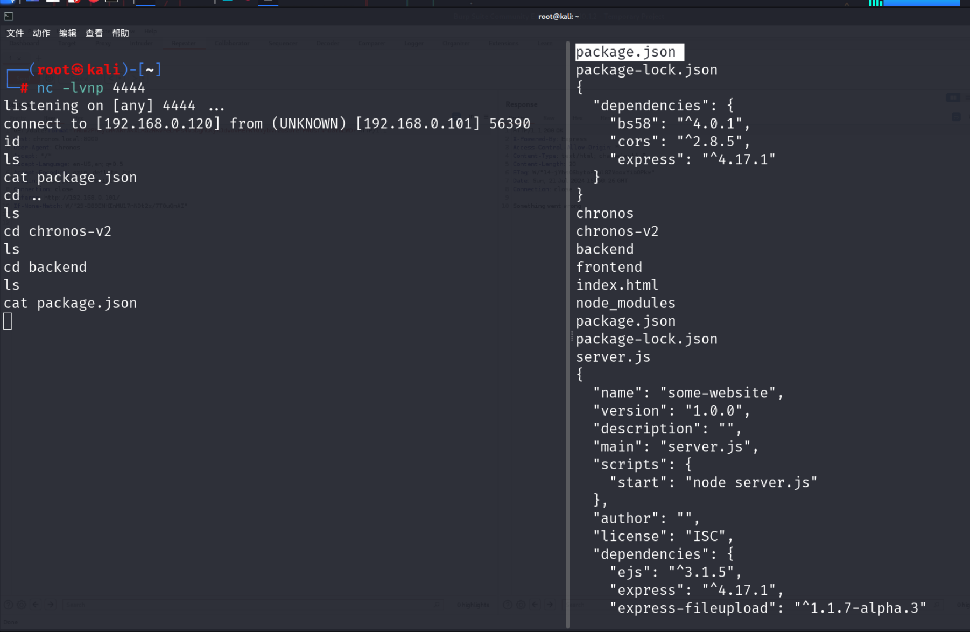Click the highlighted package.json in right pane
Screen dimensions: 970x632
click(629, 52)
